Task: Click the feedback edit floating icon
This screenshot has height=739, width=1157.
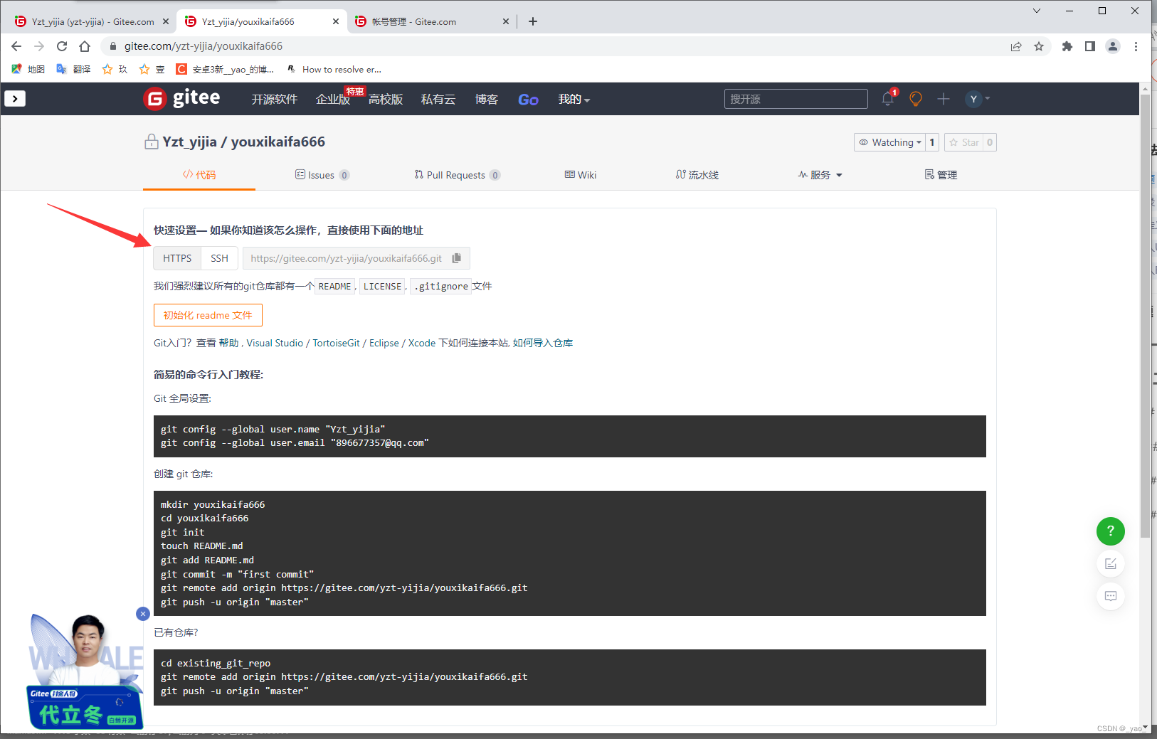Action: pyautogui.click(x=1110, y=564)
